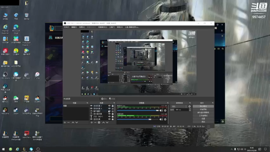Toggle lock on 游戏采集 4 source
Screen dimensions: 270x152
pyautogui.click(x=113, y=108)
